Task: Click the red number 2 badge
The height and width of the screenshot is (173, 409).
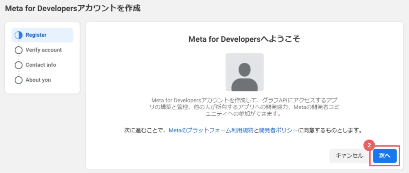Action: pos(369,146)
